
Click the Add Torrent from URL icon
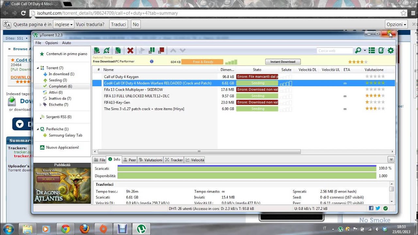pos(106,50)
